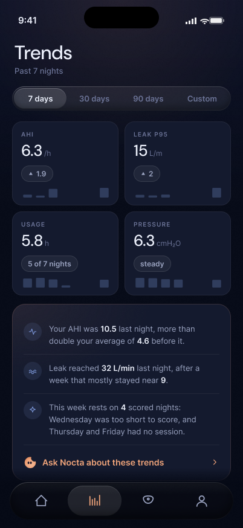The height and width of the screenshot is (528, 243).
Task: Tap the Nocta moon mascot icon
Action: 30,462
